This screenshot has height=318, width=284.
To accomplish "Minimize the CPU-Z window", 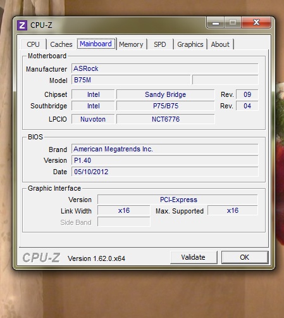I will (216, 23).
